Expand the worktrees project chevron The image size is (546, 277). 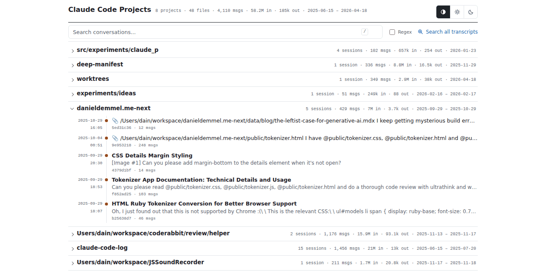click(x=73, y=80)
